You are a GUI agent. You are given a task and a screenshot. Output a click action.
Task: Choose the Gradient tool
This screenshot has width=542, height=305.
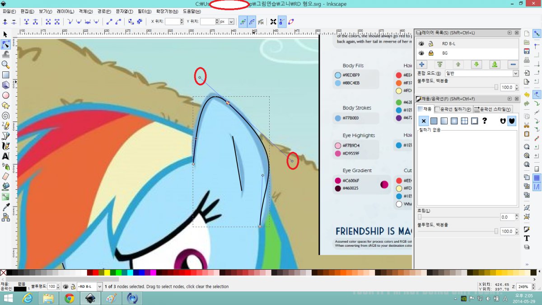click(5, 197)
